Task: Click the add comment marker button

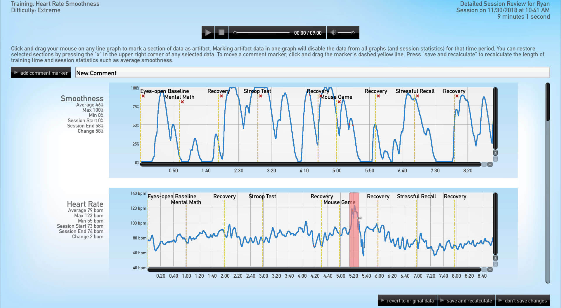Action: point(41,73)
